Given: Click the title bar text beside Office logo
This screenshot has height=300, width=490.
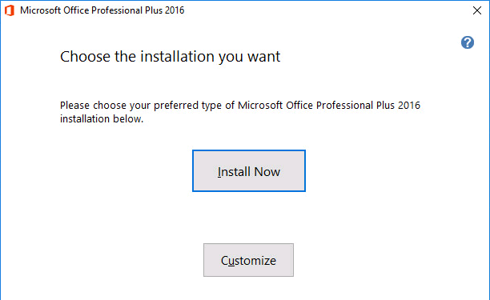Looking at the screenshot, I should click(x=102, y=10).
